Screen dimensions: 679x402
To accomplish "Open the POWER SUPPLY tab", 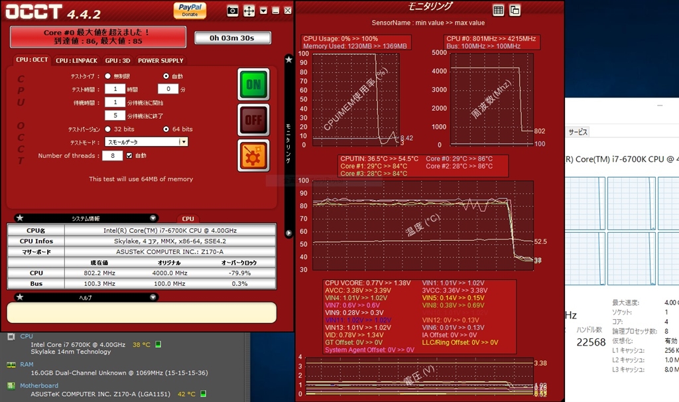I will (160, 60).
